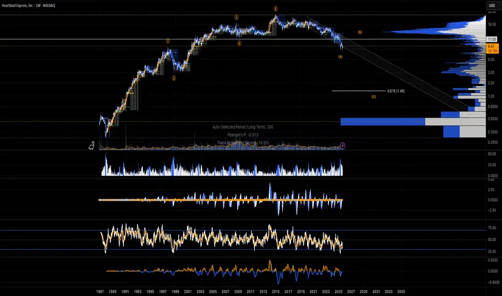Click the 2.50 indicator scale label
This screenshot has width=502, height=296.
click(x=491, y=190)
